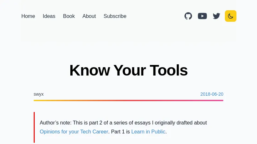The image size is (257, 144).
Task: Click the Know Your Tools heading
Action: pos(128,70)
